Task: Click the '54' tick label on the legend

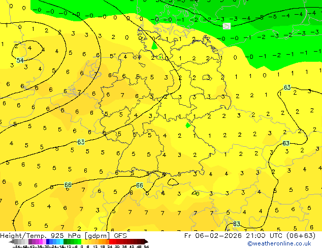Action: pos(146,246)
